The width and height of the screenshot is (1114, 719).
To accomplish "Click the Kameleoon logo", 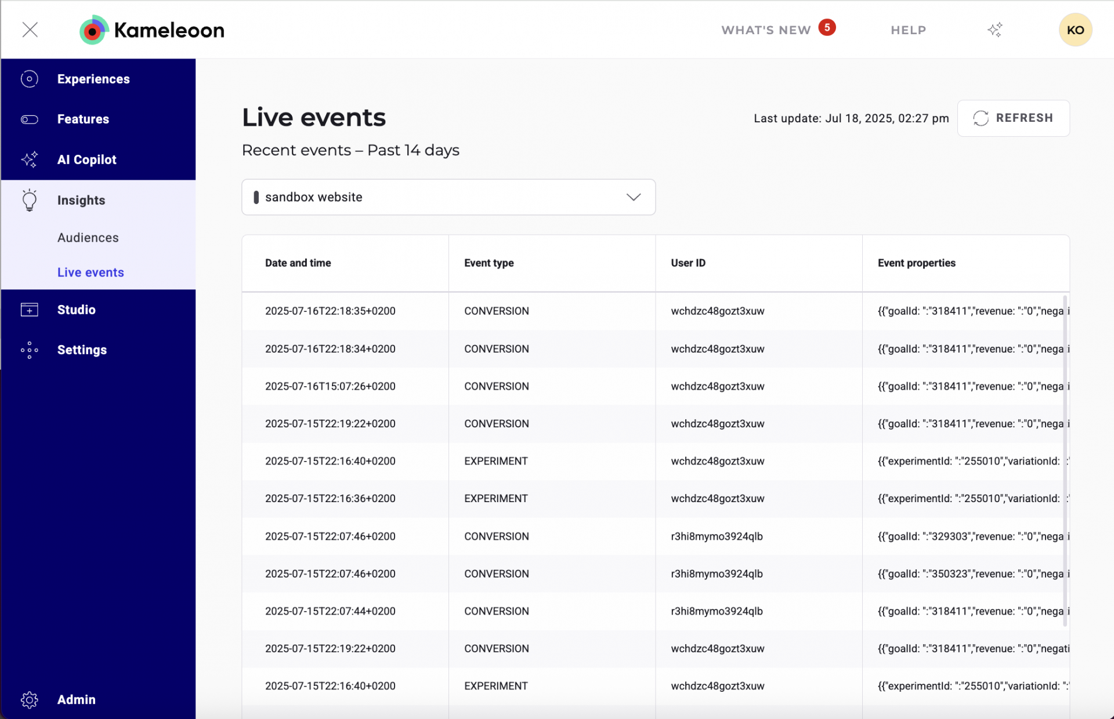I will click(x=152, y=30).
